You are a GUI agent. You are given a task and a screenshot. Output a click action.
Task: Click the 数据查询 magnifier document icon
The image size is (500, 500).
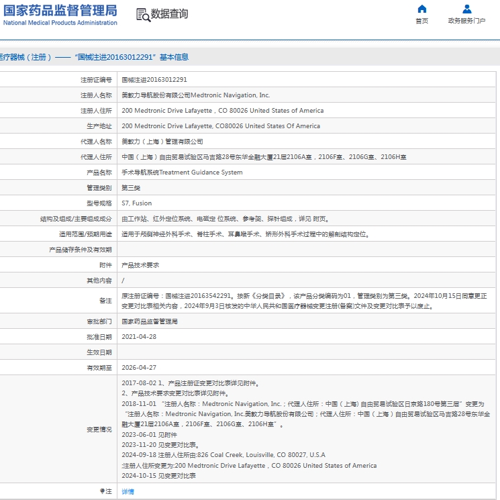pos(143,15)
